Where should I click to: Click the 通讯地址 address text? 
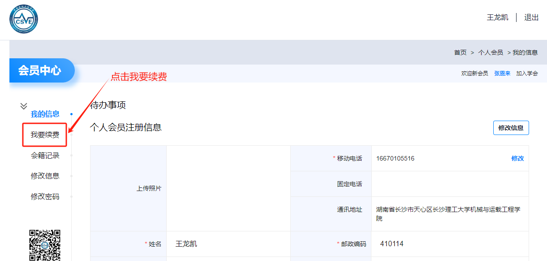[x=448, y=214]
